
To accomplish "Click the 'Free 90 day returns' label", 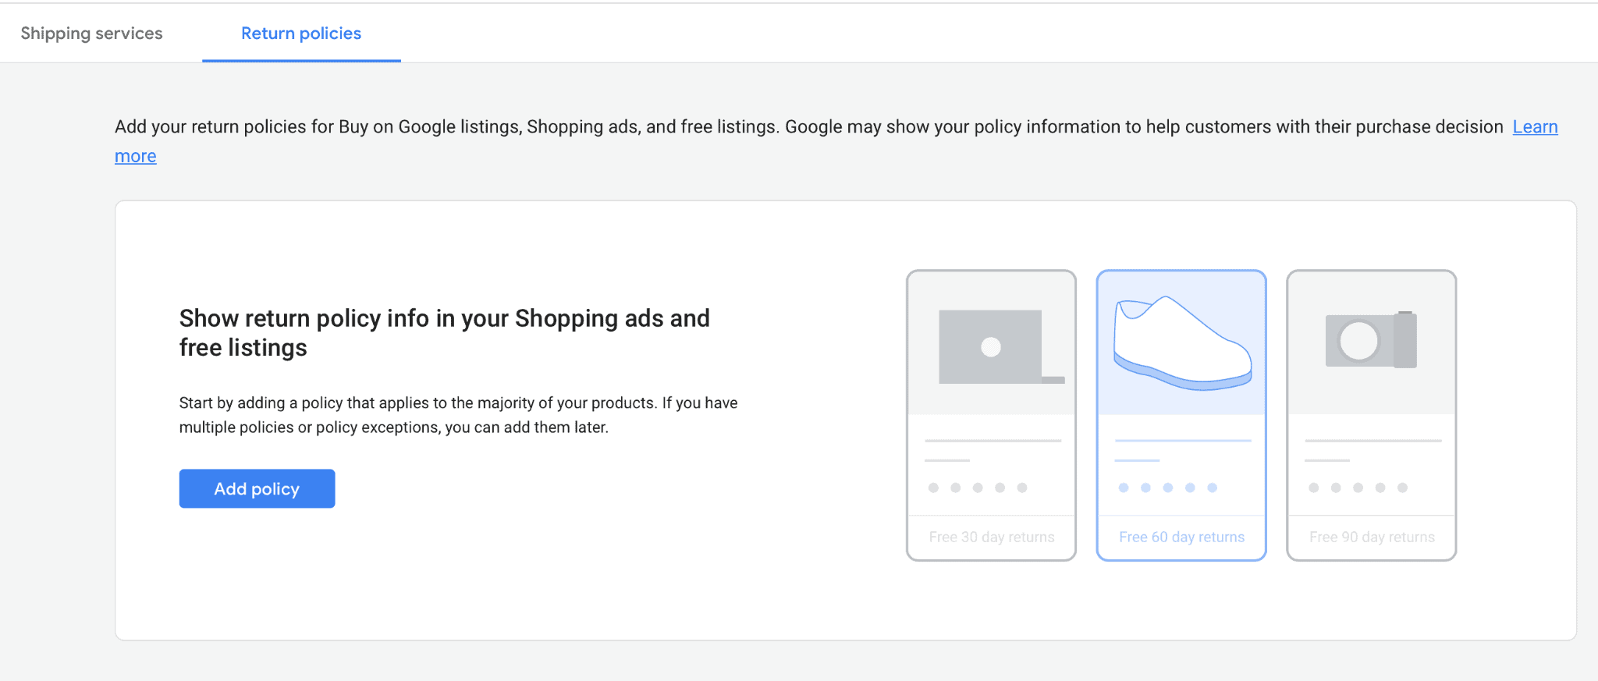I will [x=1372, y=537].
